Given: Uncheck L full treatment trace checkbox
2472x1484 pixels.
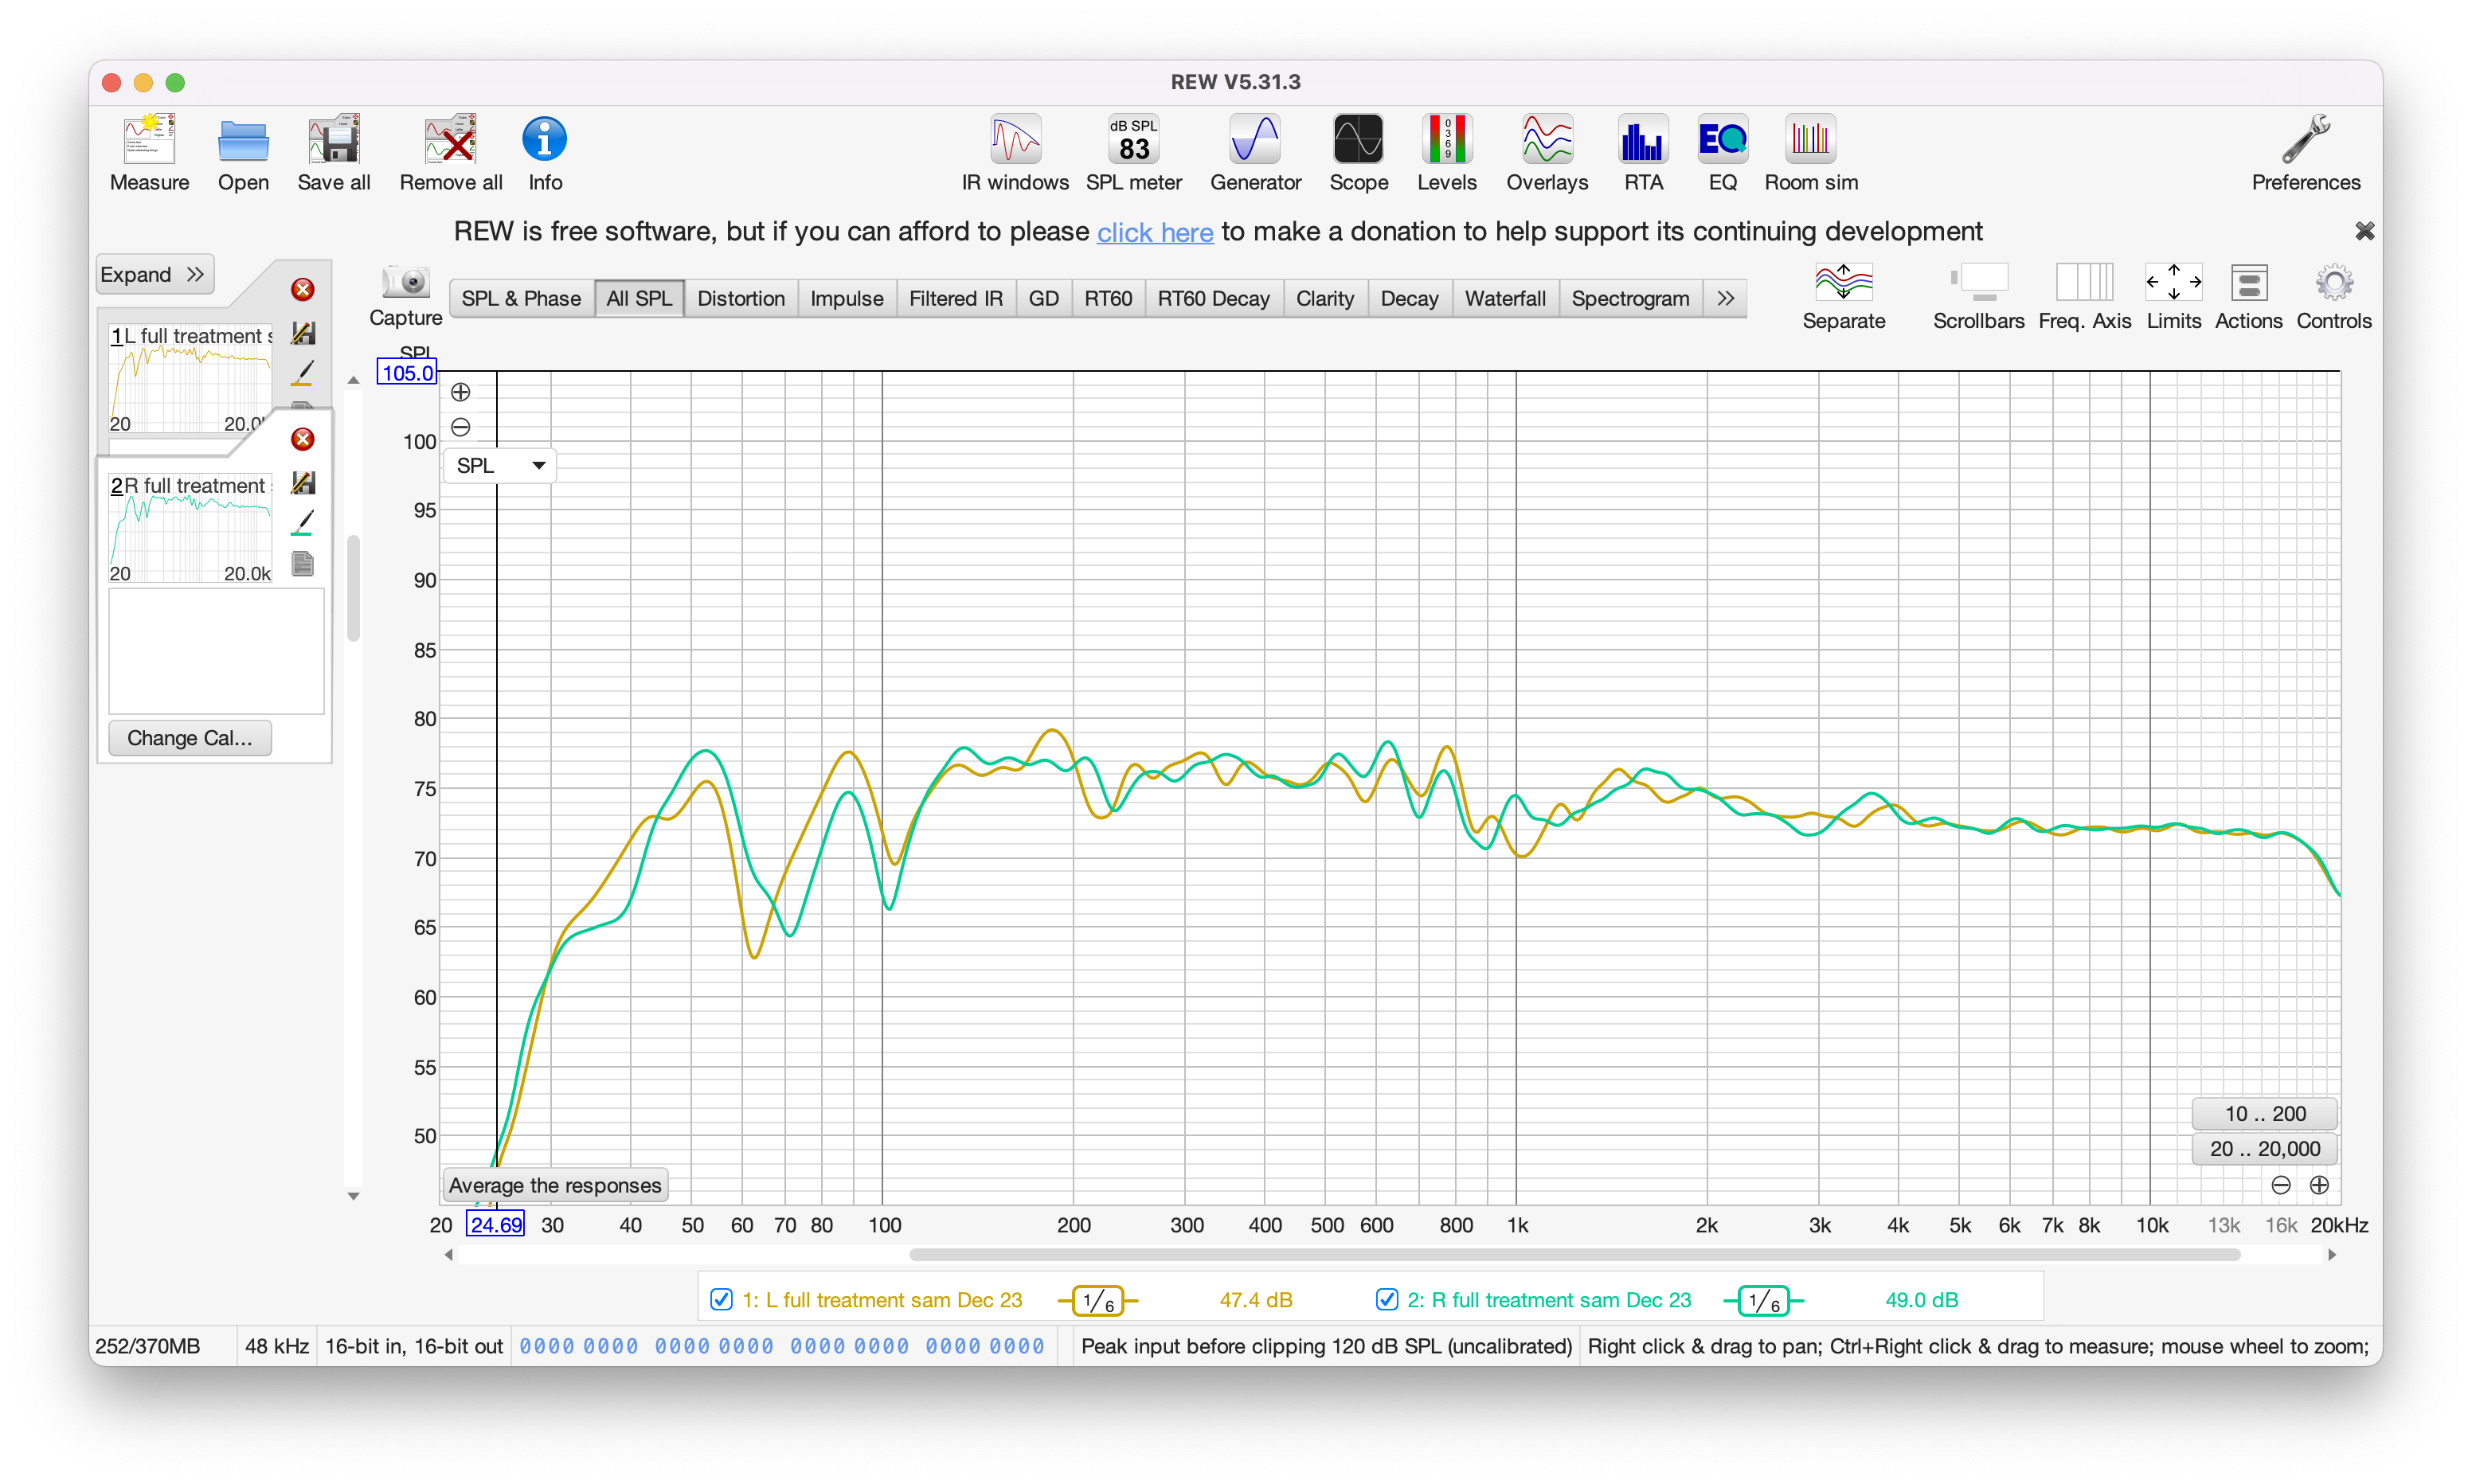Looking at the screenshot, I should tap(720, 1299).
